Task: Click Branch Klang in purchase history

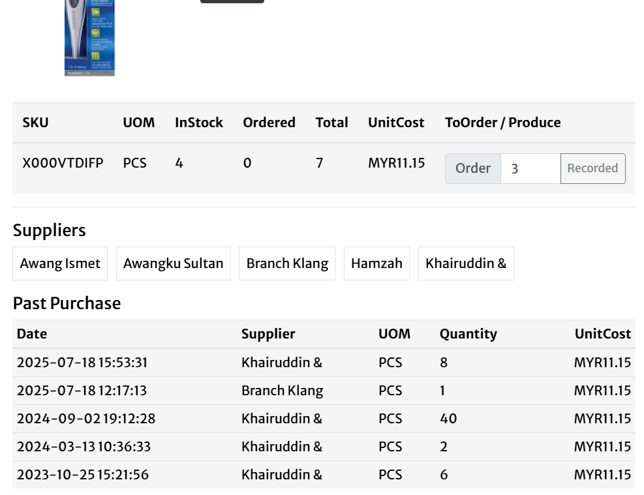Action: [282, 391]
